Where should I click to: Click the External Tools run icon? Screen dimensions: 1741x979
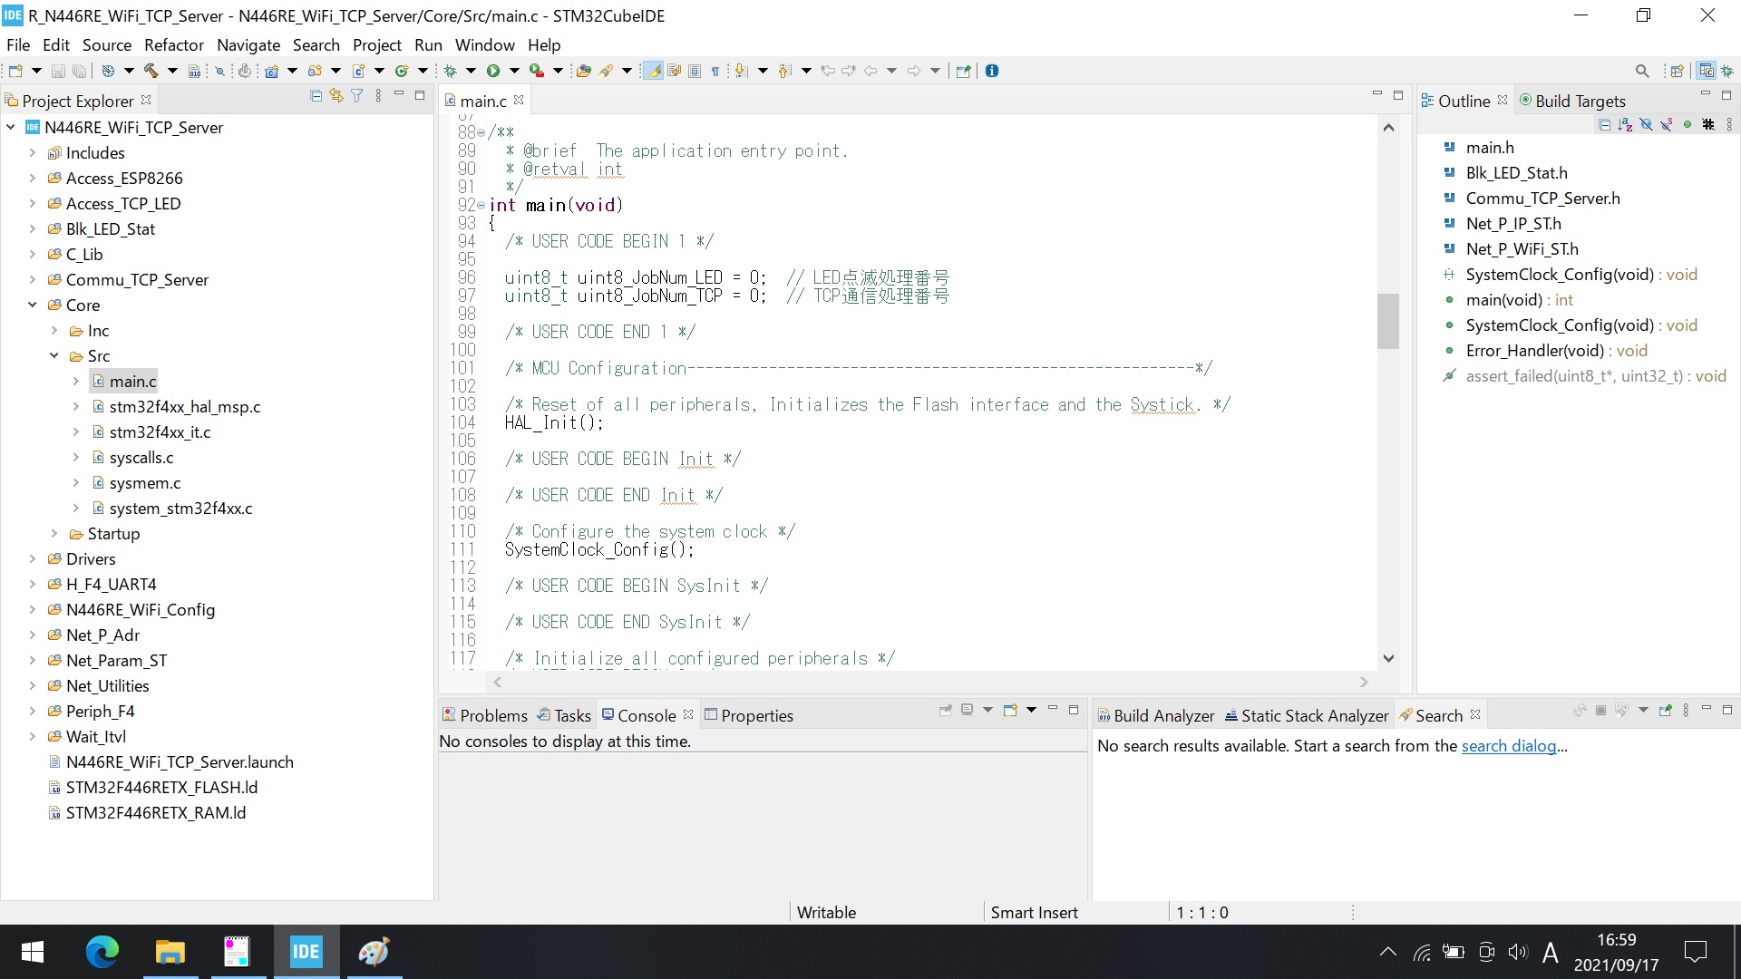[537, 71]
